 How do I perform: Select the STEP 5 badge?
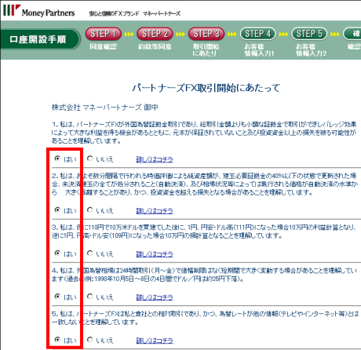(x=309, y=34)
